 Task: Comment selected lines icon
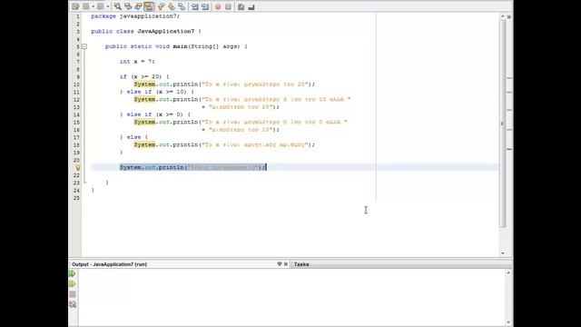tap(241, 6)
